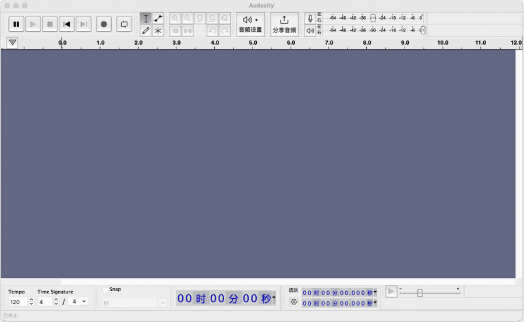Image resolution: width=524 pixels, height=322 pixels.
Task: Click the Stop button
Action: click(50, 24)
